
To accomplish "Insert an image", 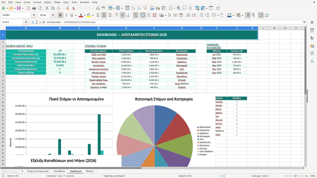I will click(x=152, y=8).
